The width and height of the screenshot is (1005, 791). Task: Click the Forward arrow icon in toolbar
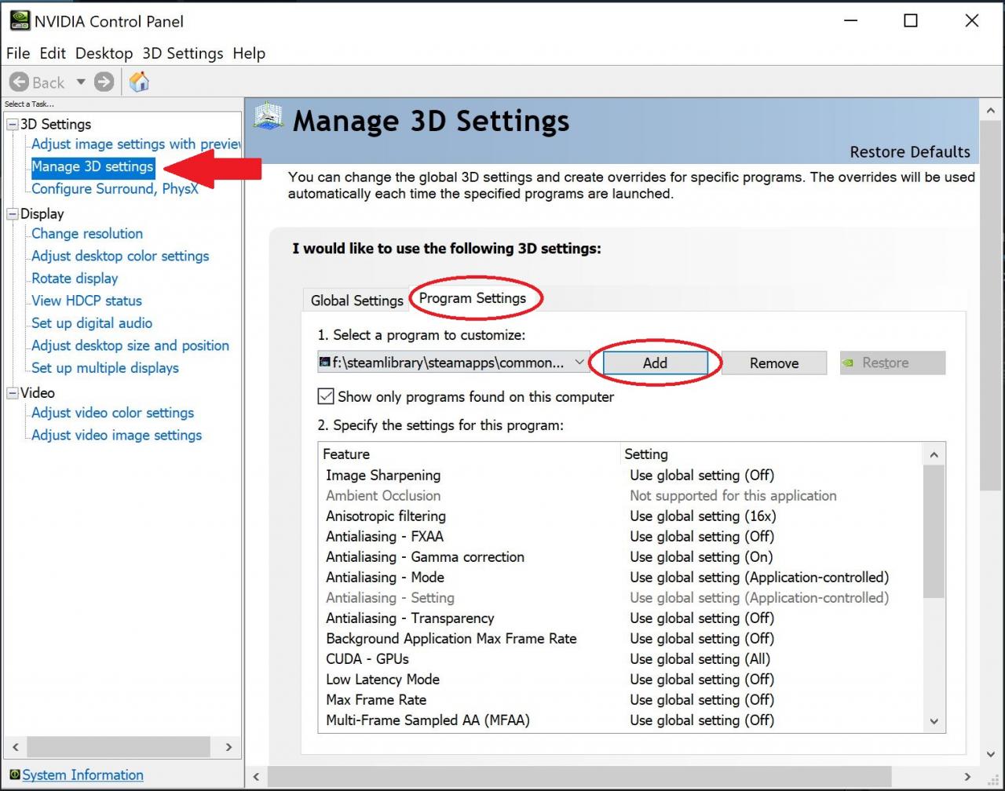click(104, 82)
